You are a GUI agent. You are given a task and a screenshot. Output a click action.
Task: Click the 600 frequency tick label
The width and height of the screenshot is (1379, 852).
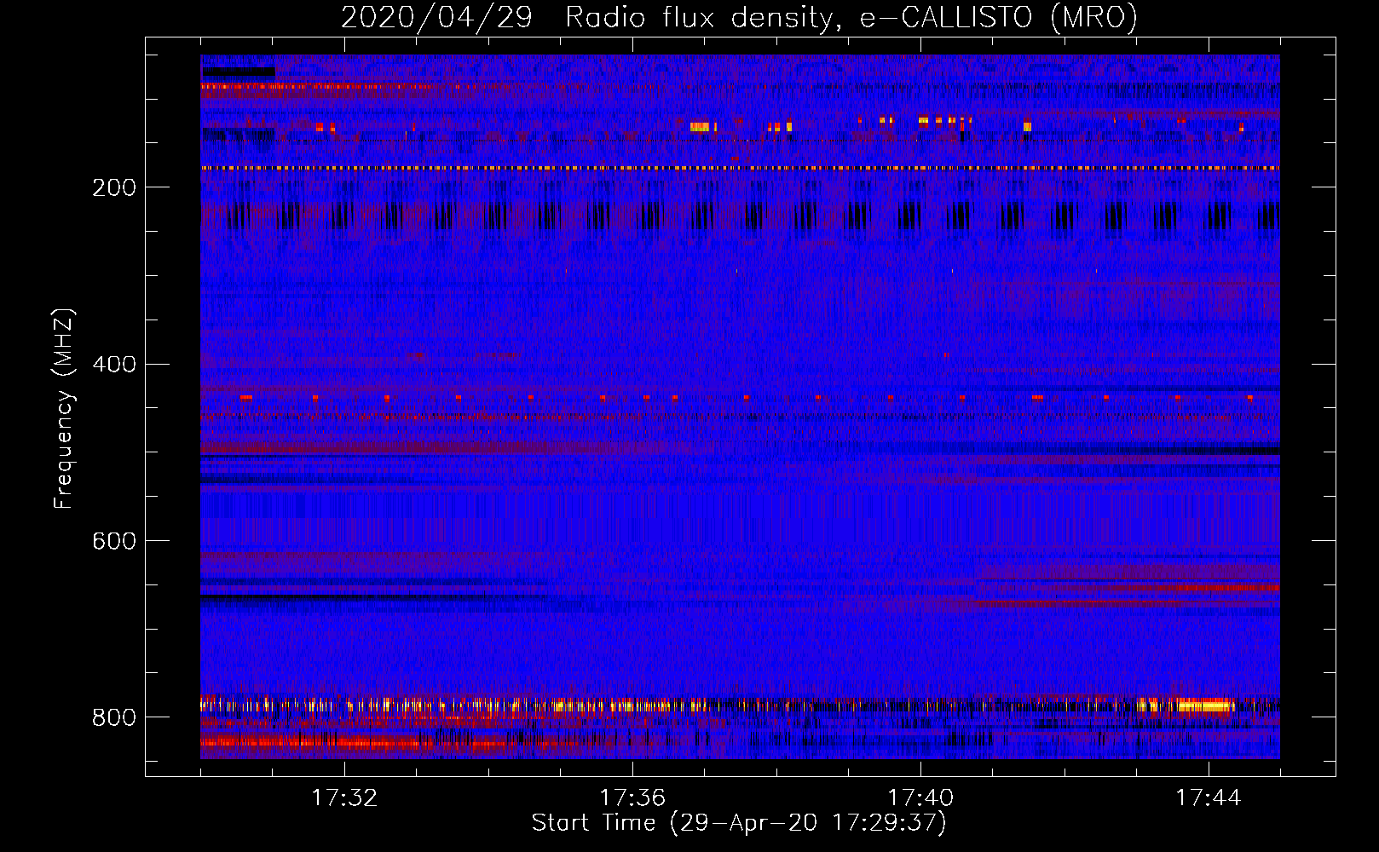113,541
